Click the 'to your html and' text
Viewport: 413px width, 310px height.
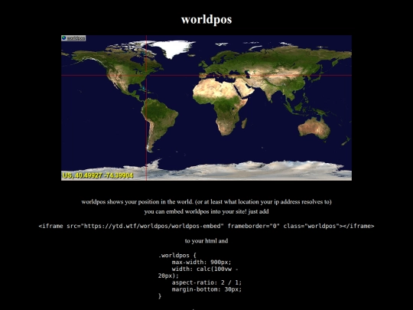point(206,240)
